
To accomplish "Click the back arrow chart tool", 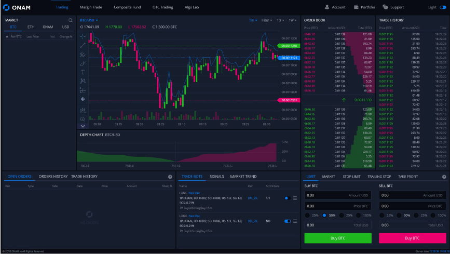I will (x=83, y=99).
